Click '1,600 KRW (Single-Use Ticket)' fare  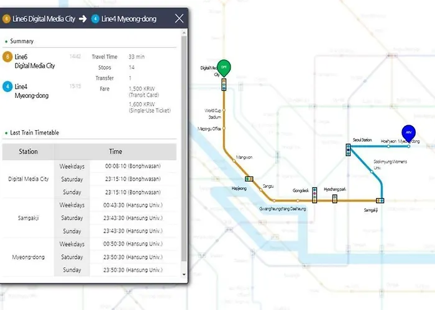coord(150,107)
